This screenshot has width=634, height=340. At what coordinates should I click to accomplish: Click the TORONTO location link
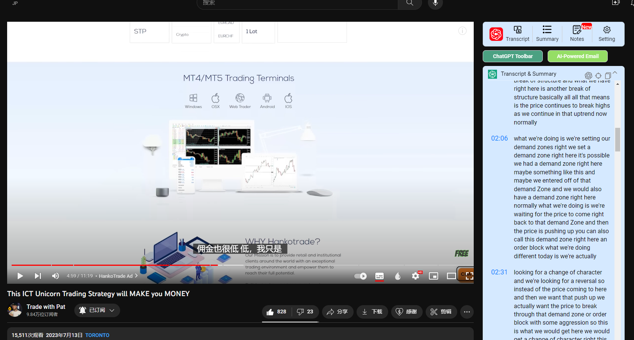pyautogui.click(x=97, y=335)
